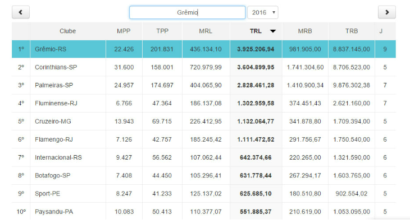The height and width of the screenshot is (224, 410).
Task: Click Flamengo-RJ in the ranking
Action: click(x=54, y=139)
